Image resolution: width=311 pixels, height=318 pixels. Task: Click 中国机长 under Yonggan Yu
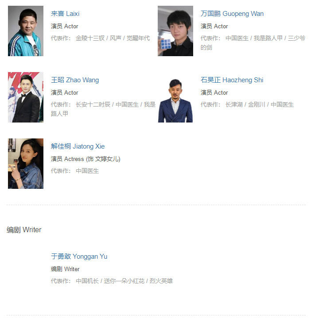pyautogui.click(x=87, y=281)
